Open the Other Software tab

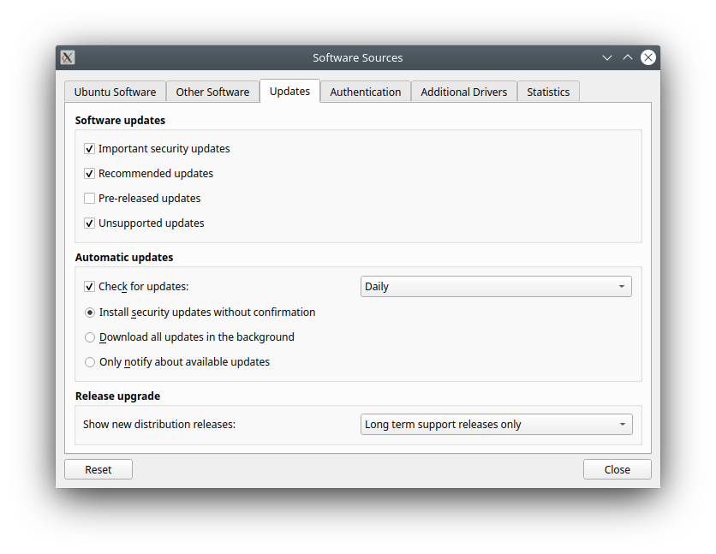click(x=212, y=92)
